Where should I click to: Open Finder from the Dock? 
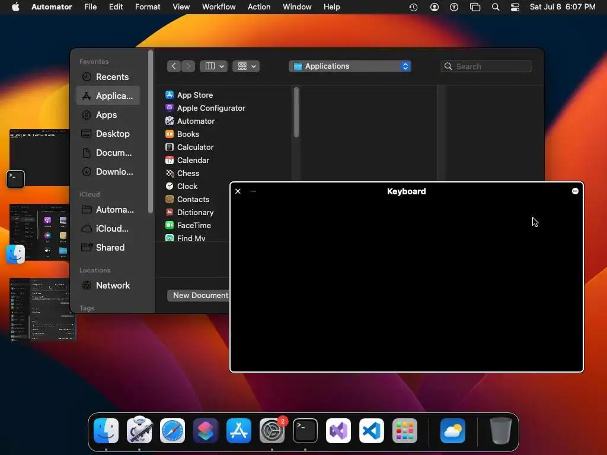click(x=106, y=431)
